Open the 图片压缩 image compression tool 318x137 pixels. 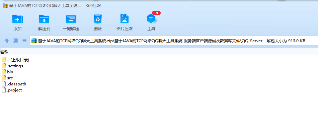click(125, 19)
